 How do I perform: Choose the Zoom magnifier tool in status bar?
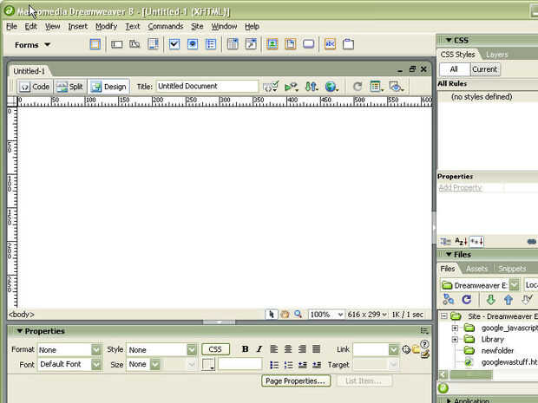click(298, 315)
